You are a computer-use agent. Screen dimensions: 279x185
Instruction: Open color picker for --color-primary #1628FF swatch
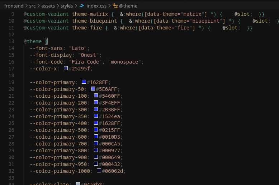(84, 82)
